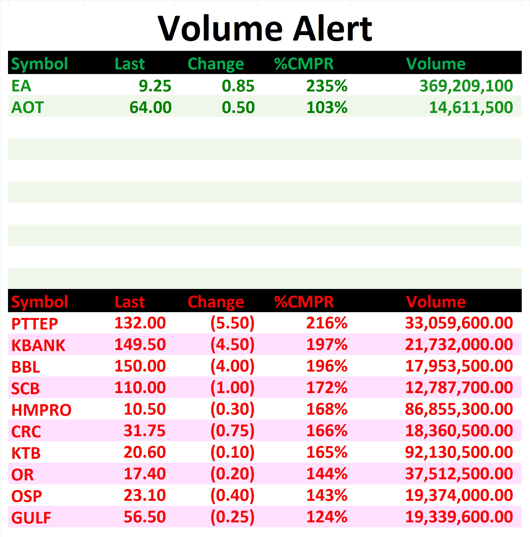Click HMPRO volume 86,855,300.00
This screenshot has width=530, height=537.
[x=459, y=409]
